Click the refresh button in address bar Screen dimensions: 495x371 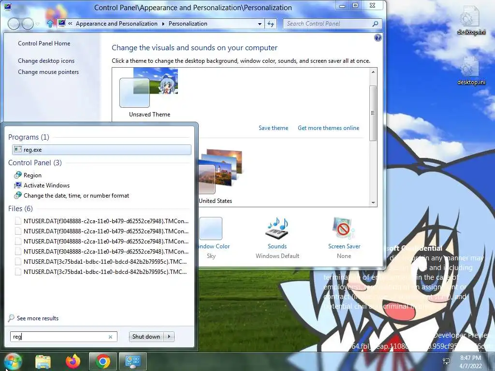click(271, 24)
